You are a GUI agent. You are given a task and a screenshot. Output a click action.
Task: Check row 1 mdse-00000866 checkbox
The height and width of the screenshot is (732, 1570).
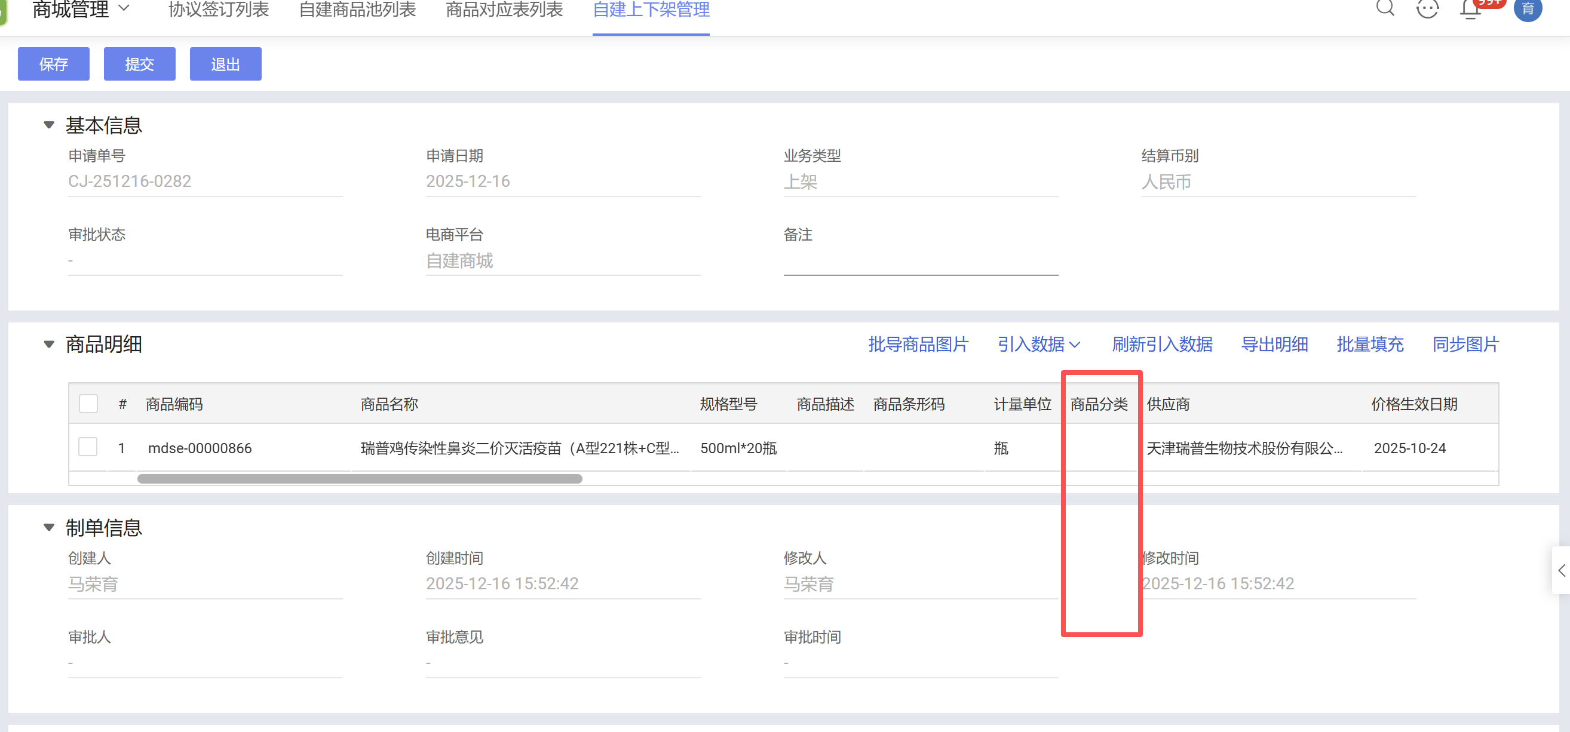pyautogui.click(x=88, y=447)
